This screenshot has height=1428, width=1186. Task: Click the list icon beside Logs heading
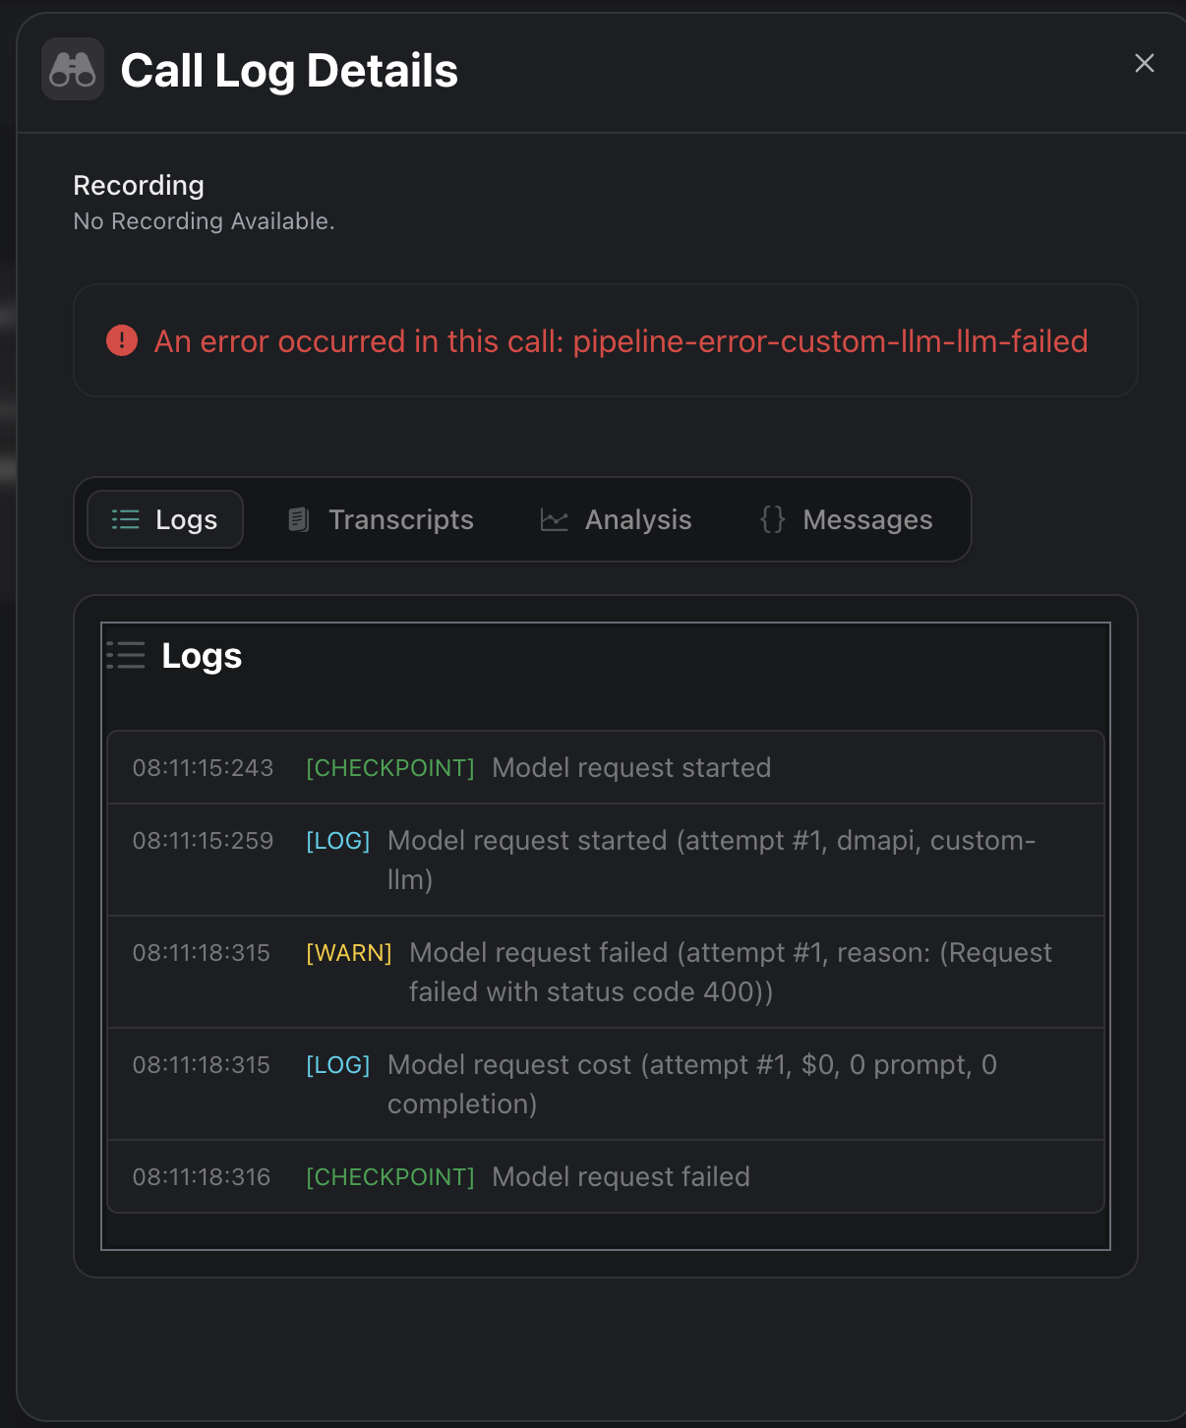[126, 656]
